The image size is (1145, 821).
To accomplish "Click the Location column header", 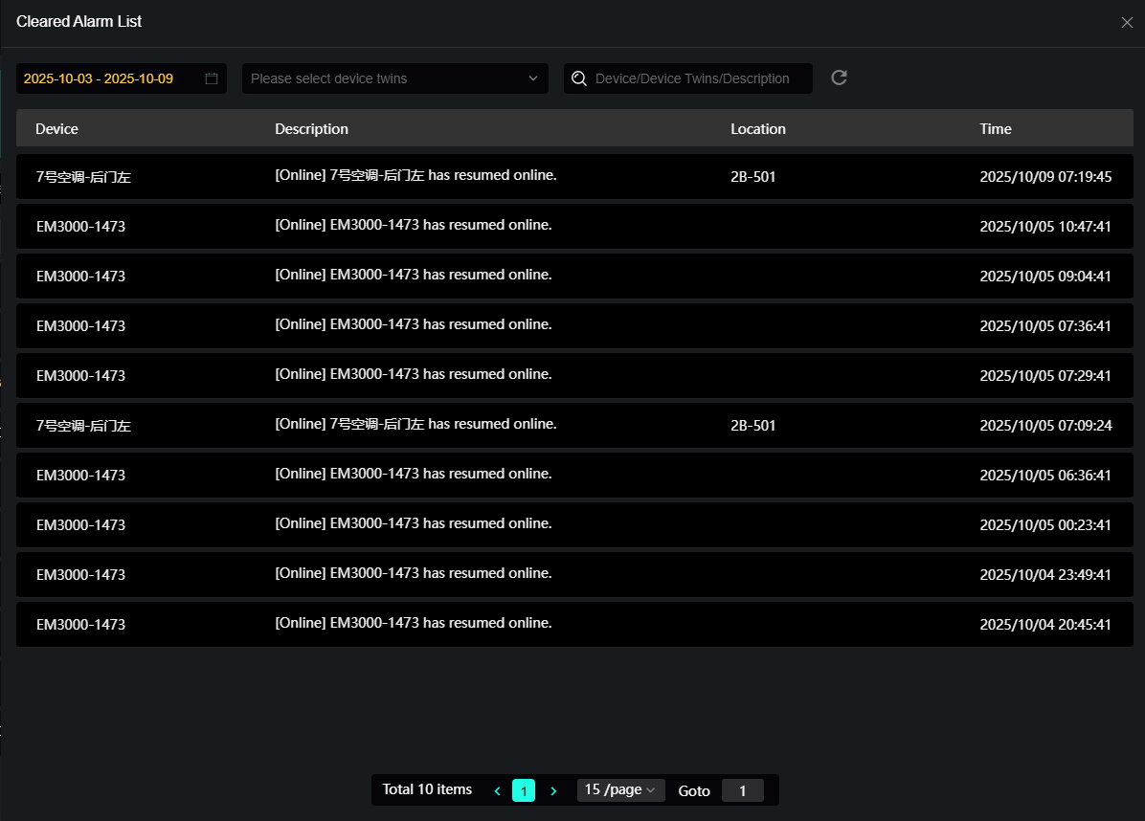I will (x=757, y=129).
